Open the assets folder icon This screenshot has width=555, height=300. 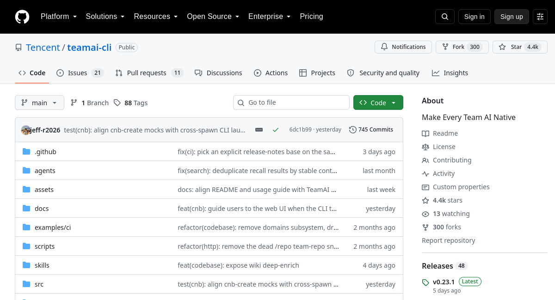26,190
